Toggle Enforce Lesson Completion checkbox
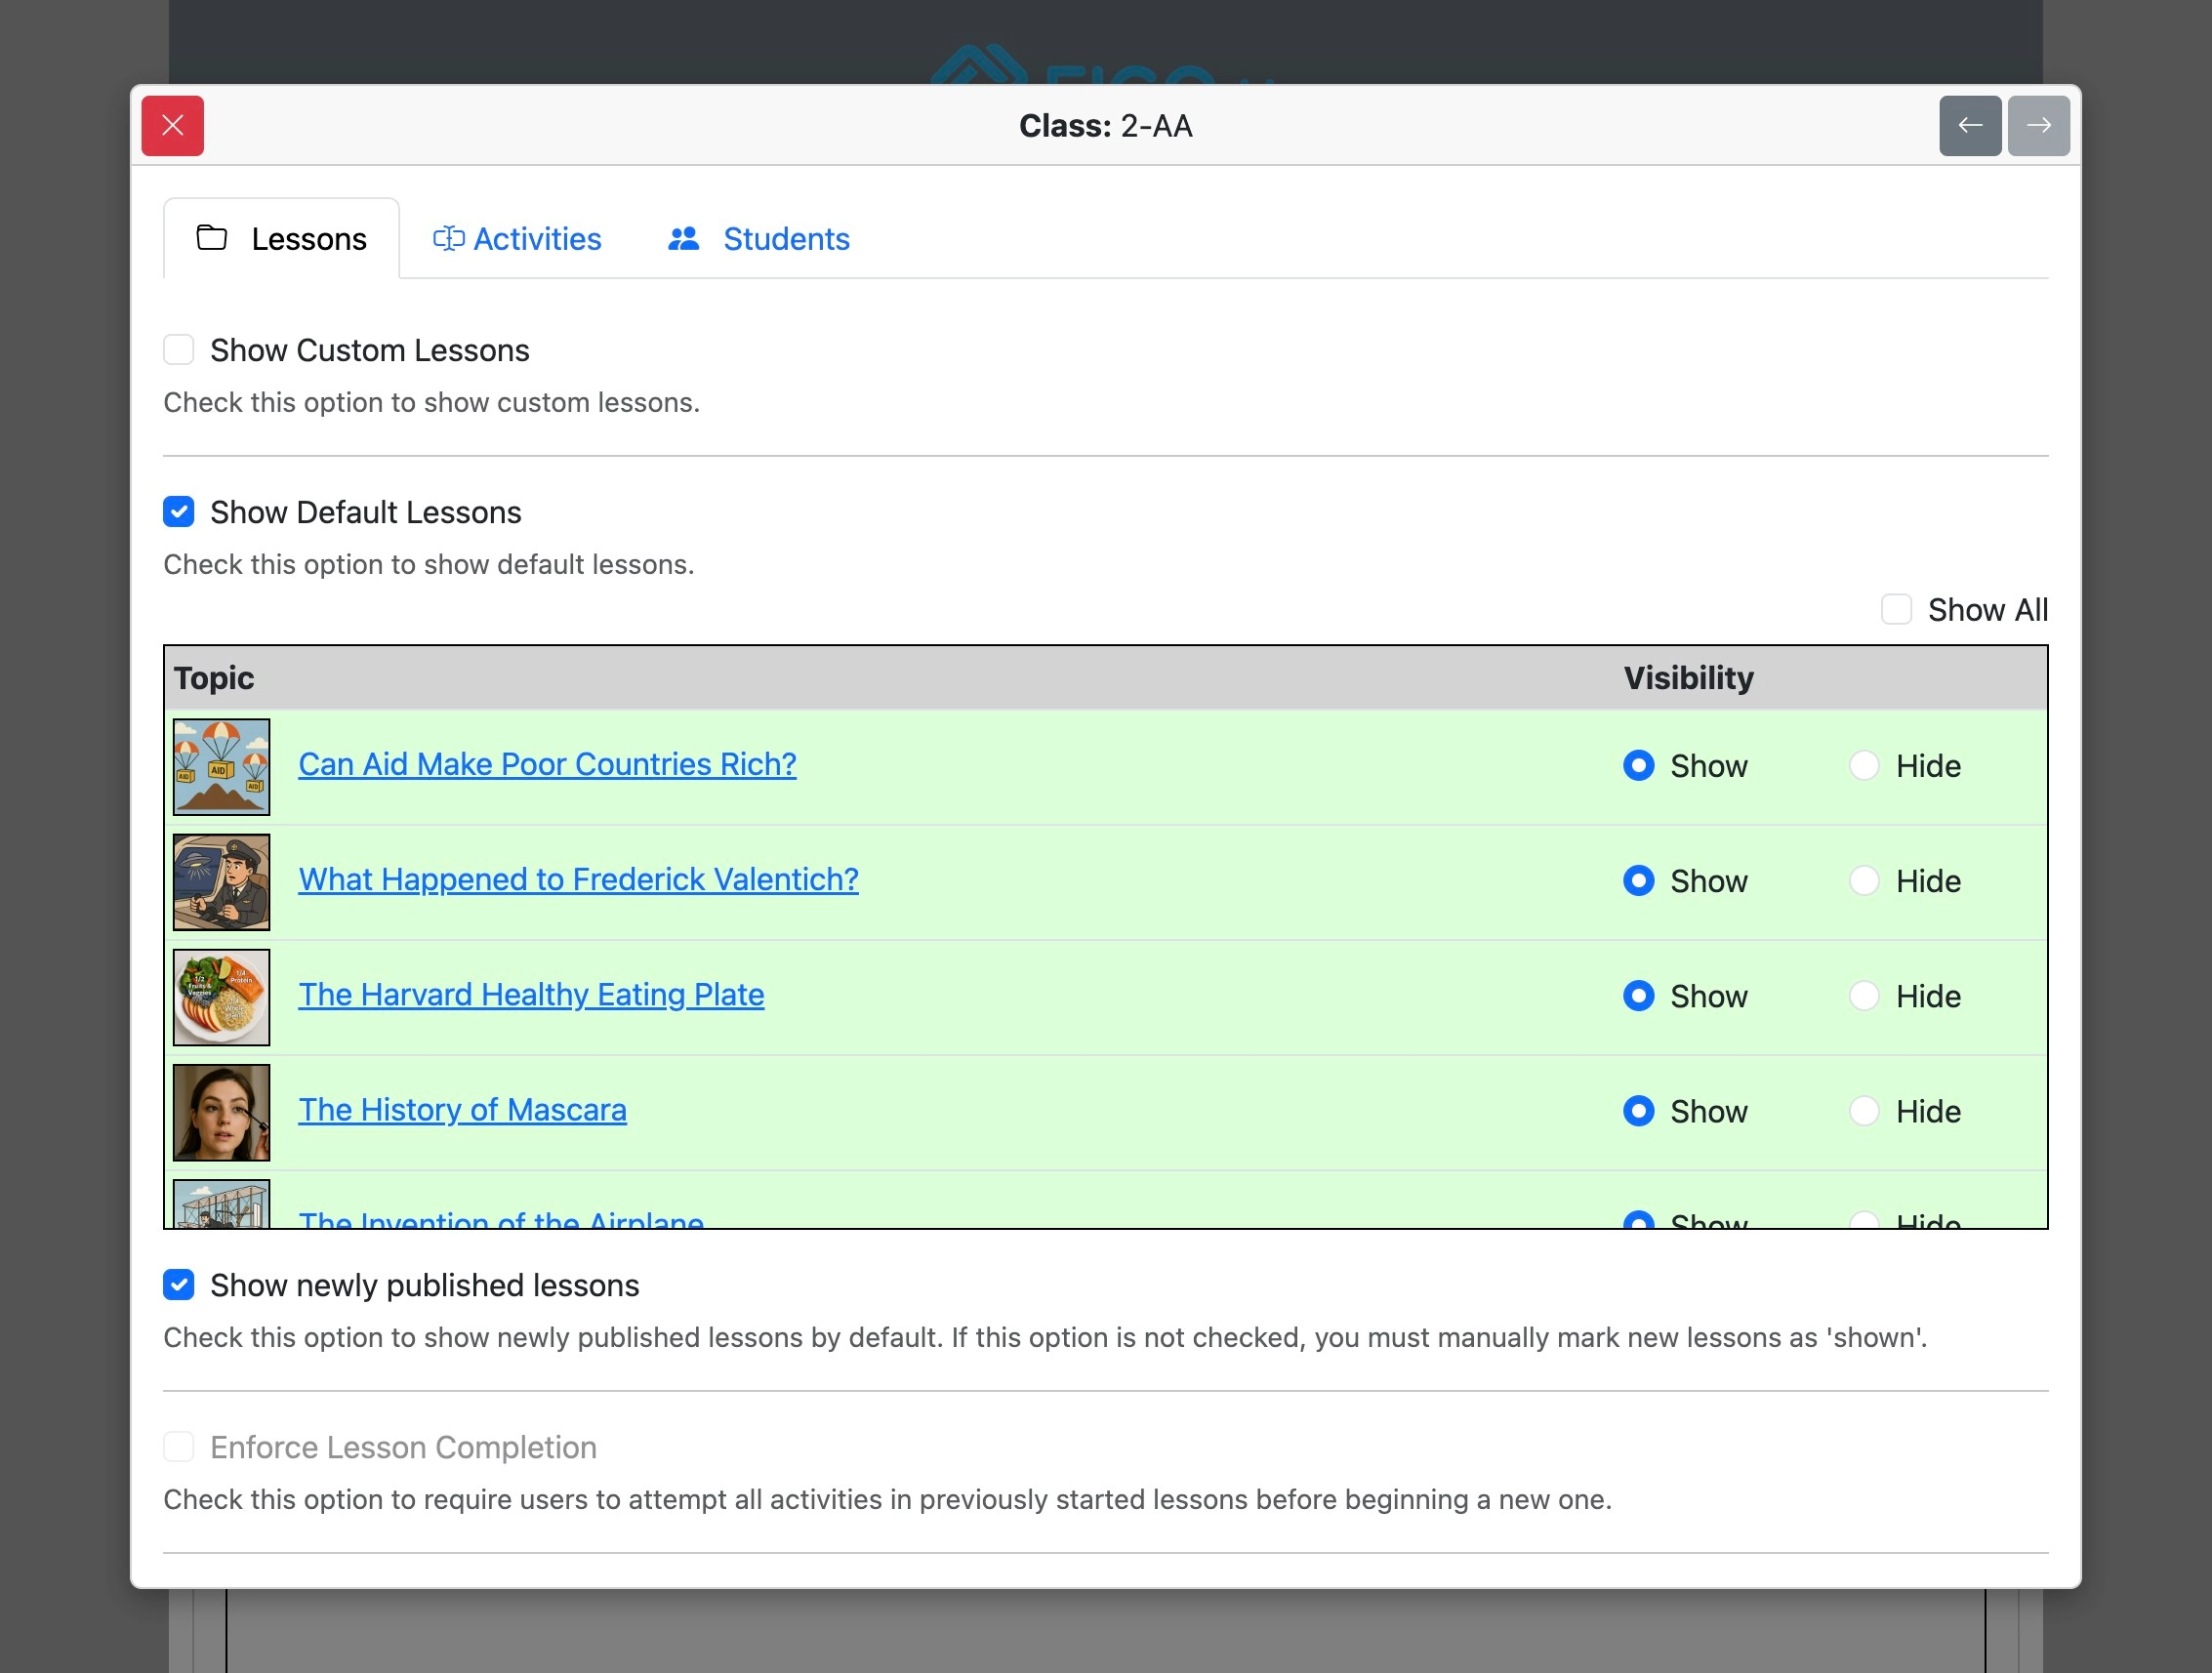The height and width of the screenshot is (1673, 2212). (179, 1447)
